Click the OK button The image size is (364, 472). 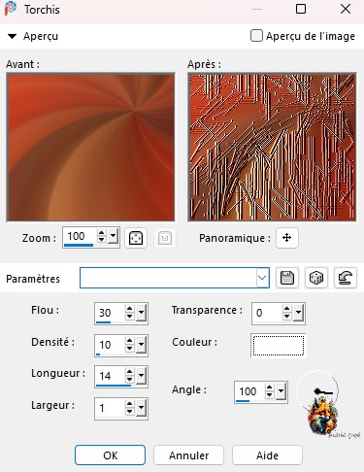pyautogui.click(x=110, y=455)
